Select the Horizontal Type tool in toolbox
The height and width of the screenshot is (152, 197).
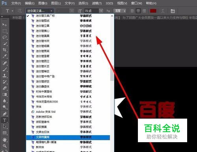point(4,120)
